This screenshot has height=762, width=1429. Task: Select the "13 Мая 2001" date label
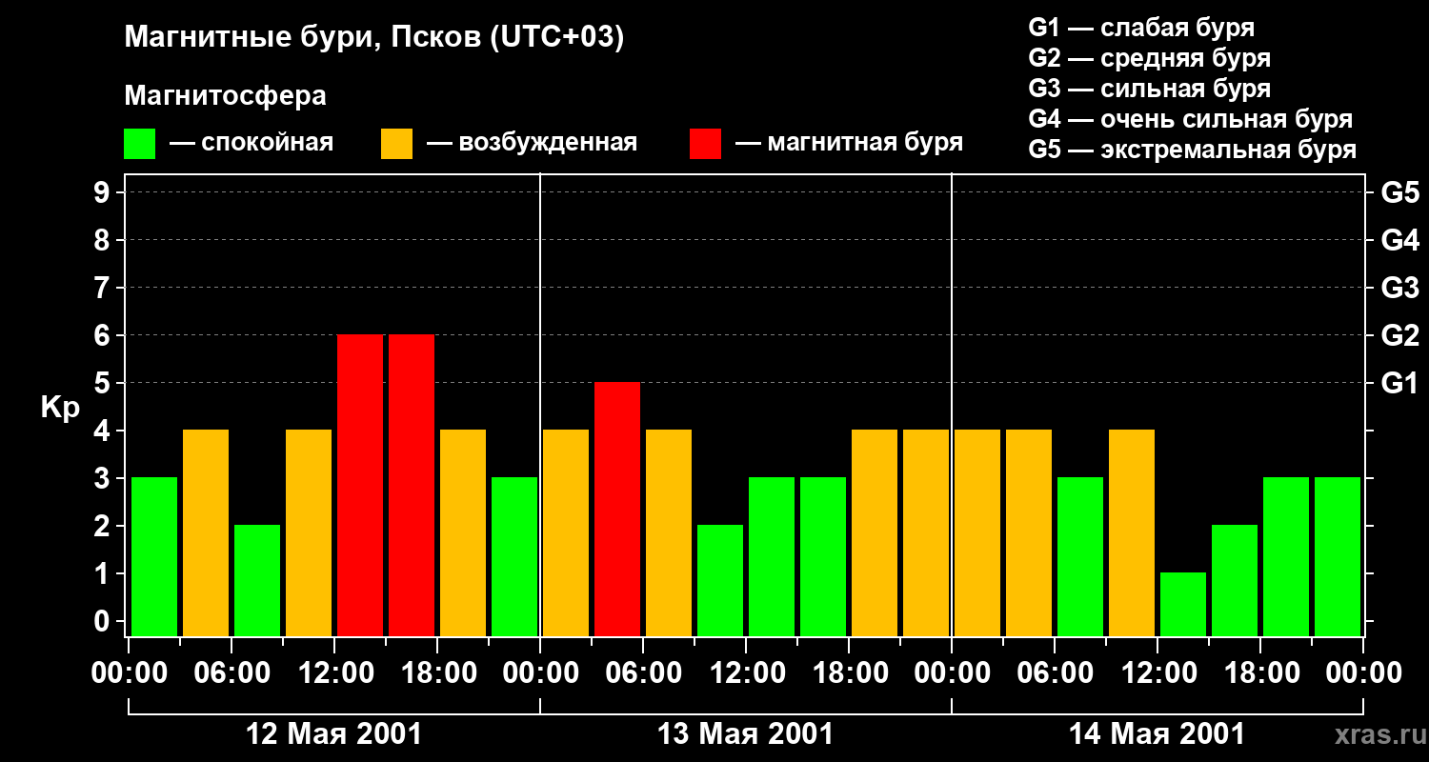click(x=745, y=734)
